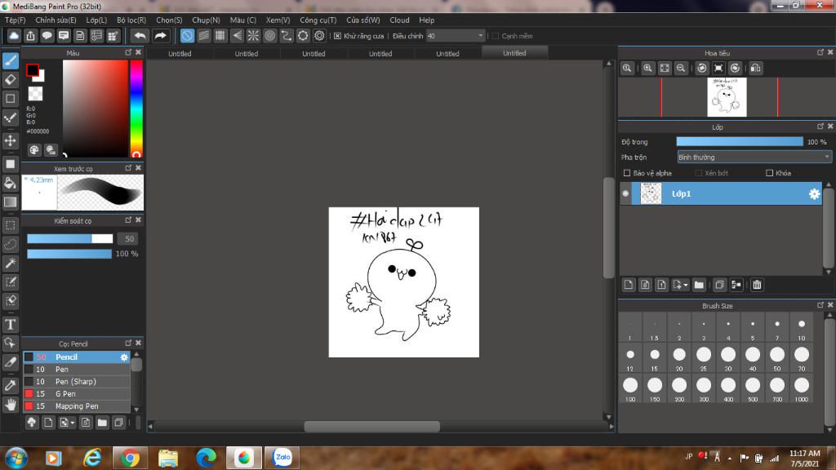836x470 pixels.
Task: Pick the Magic Wand tool
Action: pos(11,264)
